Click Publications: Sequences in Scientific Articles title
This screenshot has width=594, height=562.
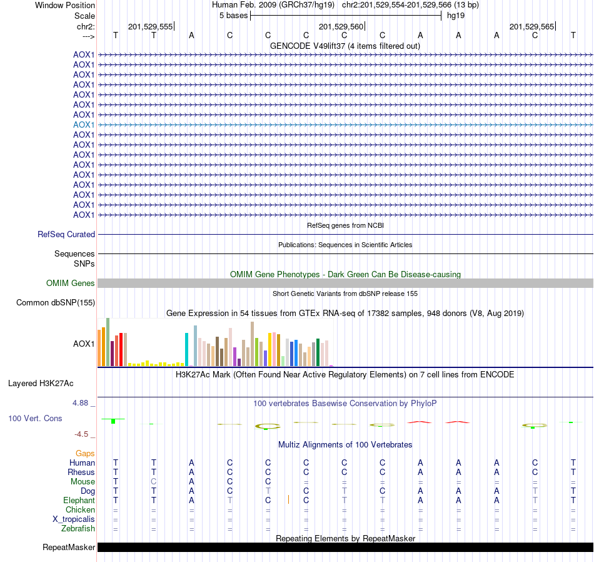(345, 245)
